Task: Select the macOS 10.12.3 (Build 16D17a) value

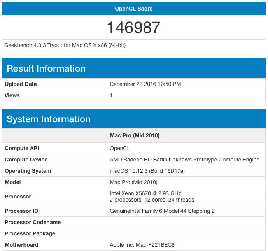Action: click(147, 171)
